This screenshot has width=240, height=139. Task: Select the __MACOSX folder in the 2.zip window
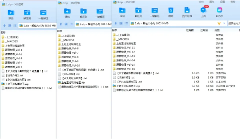pos(66,40)
